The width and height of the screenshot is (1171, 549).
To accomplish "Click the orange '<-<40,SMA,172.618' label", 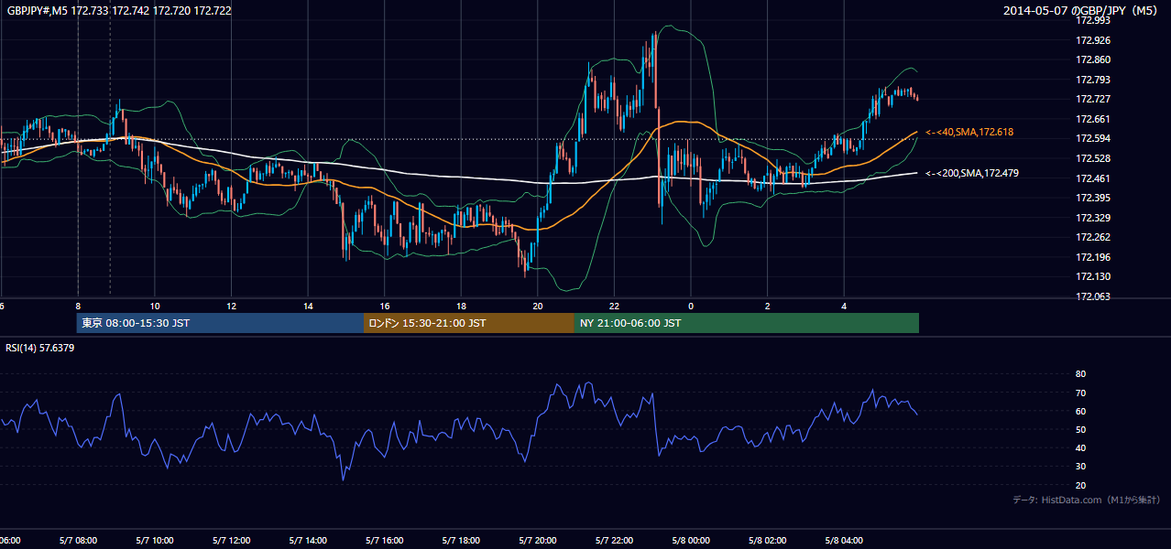I will coord(969,133).
